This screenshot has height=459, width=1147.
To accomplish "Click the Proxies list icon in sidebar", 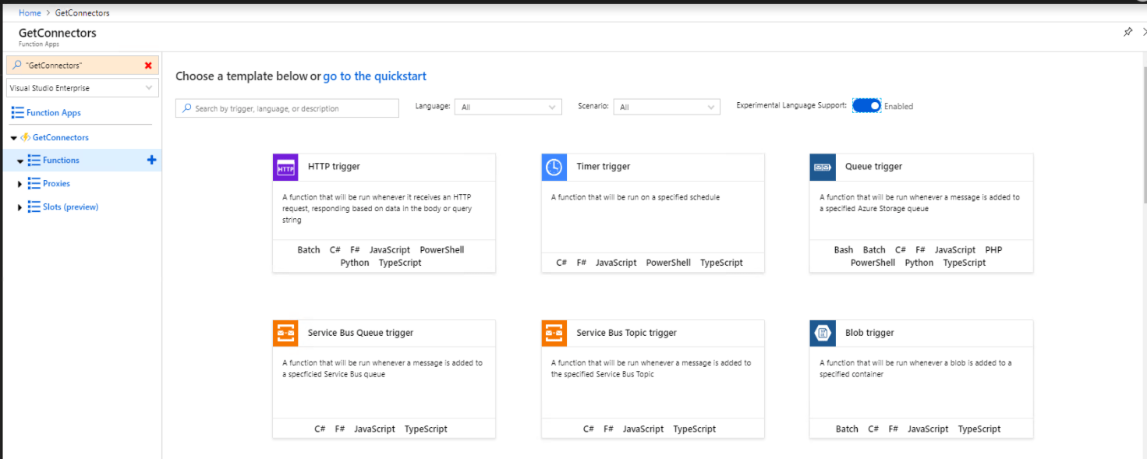I will click(34, 183).
